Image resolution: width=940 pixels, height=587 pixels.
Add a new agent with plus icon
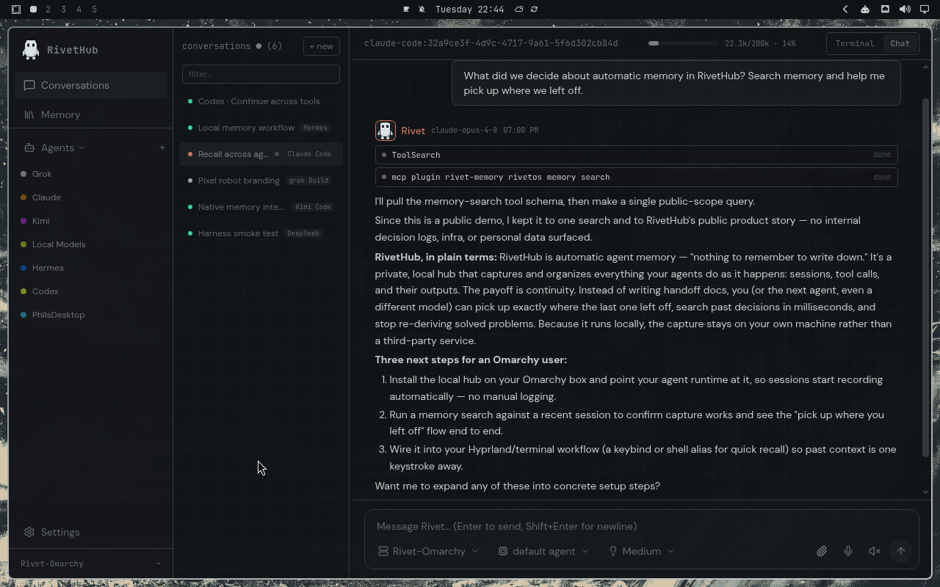[162, 147]
